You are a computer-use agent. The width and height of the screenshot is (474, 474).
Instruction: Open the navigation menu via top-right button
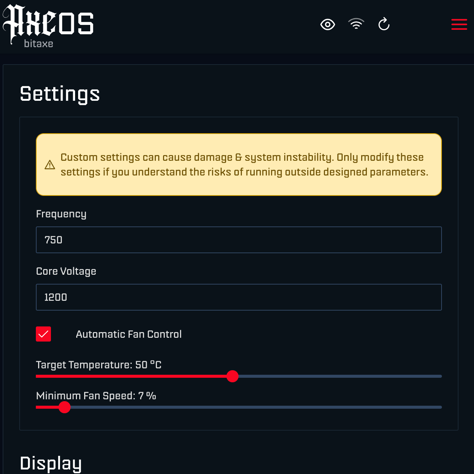coord(459,24)
